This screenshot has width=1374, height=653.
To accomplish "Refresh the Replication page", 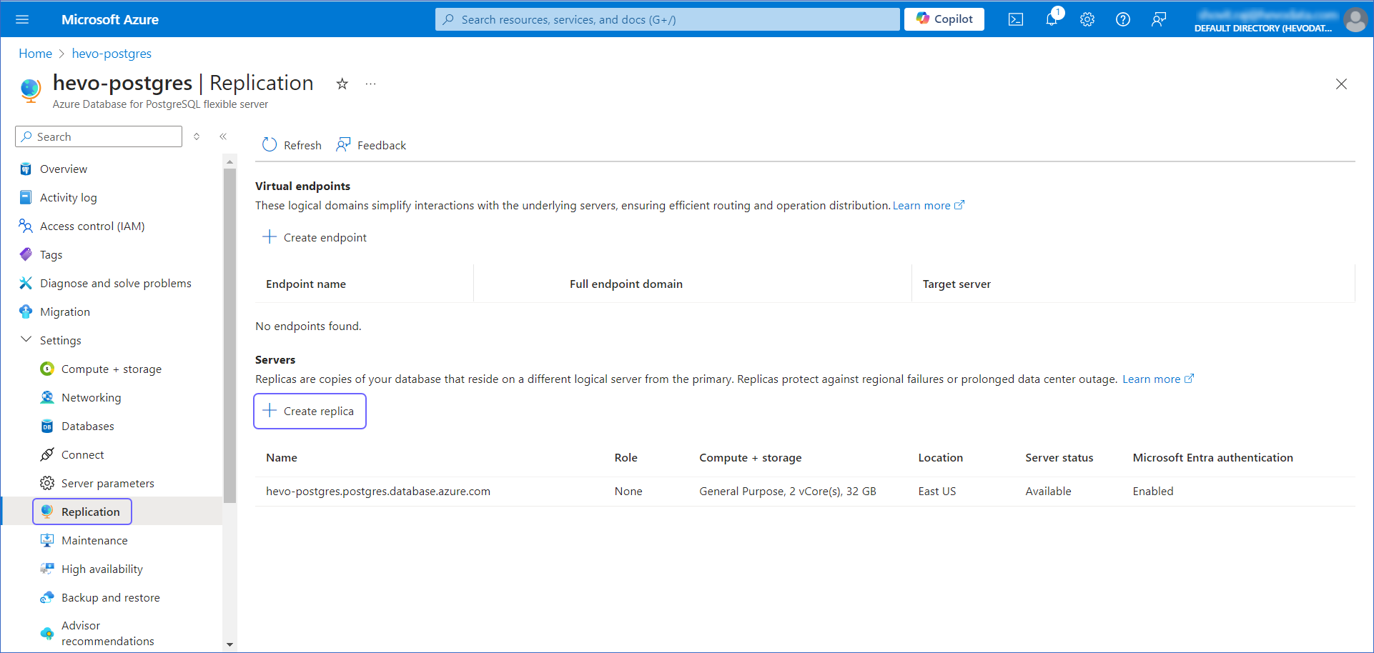I will [292, 145].
